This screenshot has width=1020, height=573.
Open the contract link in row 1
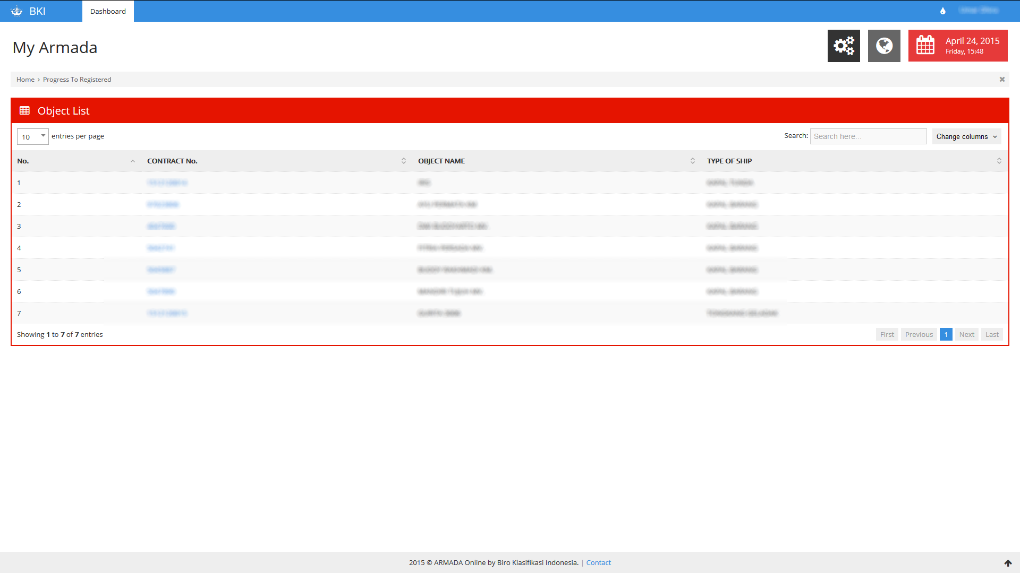[167, 183]
